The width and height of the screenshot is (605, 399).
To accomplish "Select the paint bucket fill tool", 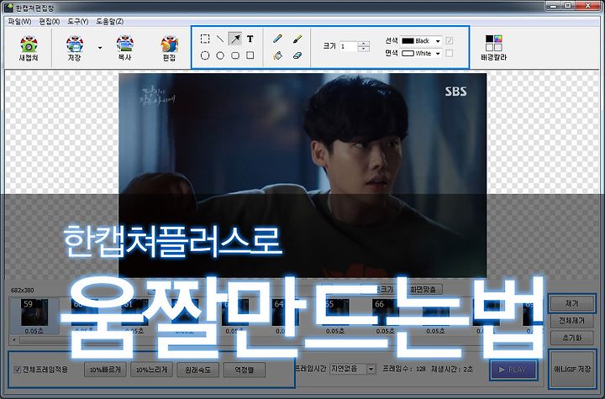I will [277, 55].
